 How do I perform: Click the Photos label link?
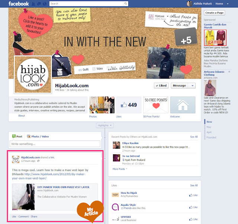click(93, 117)
